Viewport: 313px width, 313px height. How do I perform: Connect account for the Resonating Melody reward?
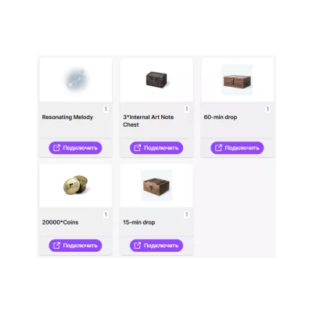point(75,148)
